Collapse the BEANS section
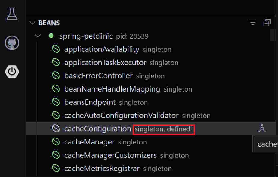Viewport: 278px width, 177px height. pos(33,23)
